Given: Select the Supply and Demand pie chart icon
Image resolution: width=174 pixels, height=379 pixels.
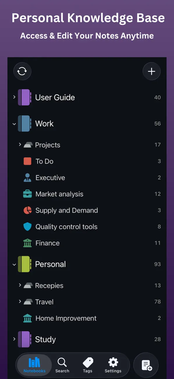Looking at the screenshot, I should coord(28,210).
